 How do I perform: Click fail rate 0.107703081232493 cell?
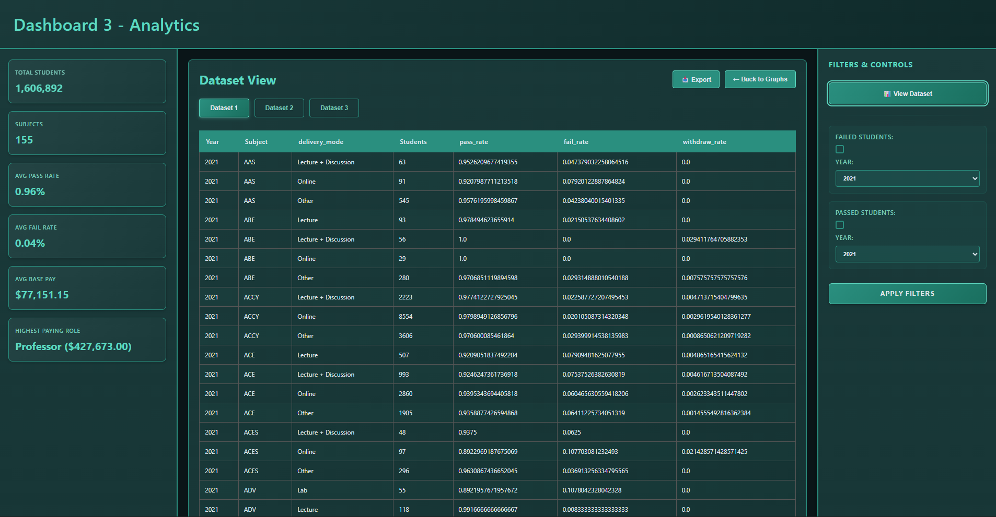[617, 452]
